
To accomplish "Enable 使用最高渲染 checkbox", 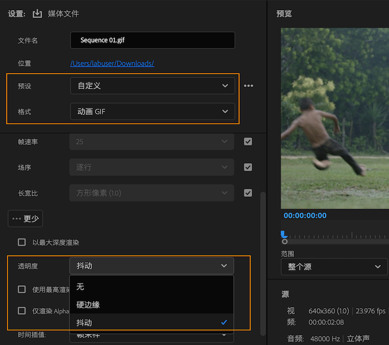I will click(21, 289).
